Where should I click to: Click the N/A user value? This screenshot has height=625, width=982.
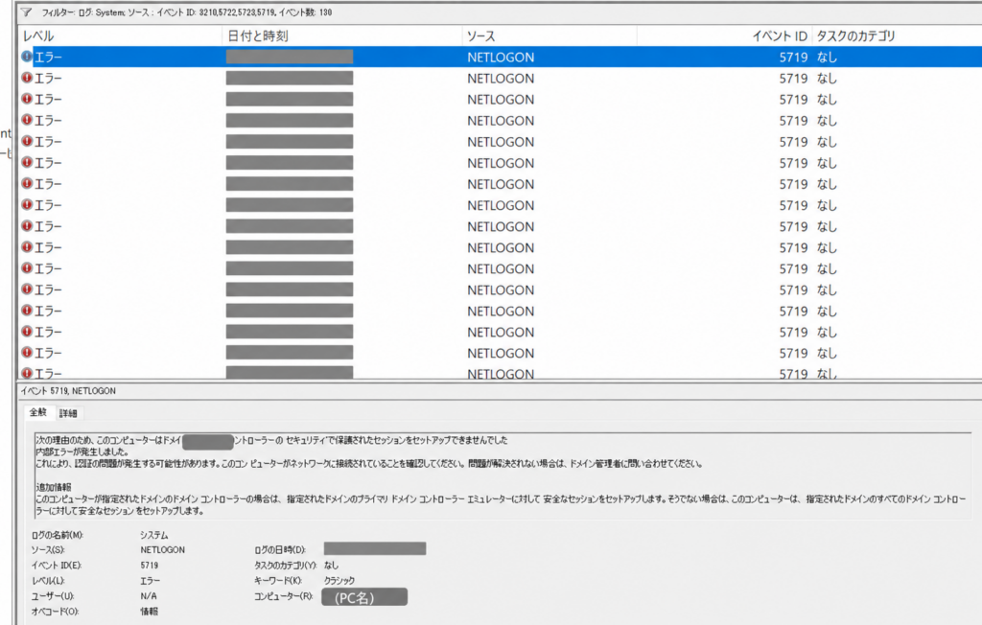click(x=149, y=596)
